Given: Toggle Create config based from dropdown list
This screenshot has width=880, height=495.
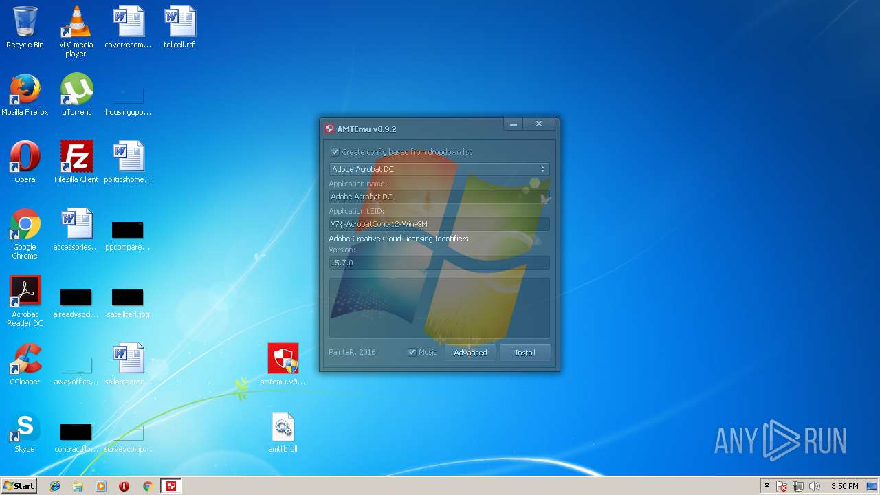Looking at the screenshot, I should click(335, 152).
